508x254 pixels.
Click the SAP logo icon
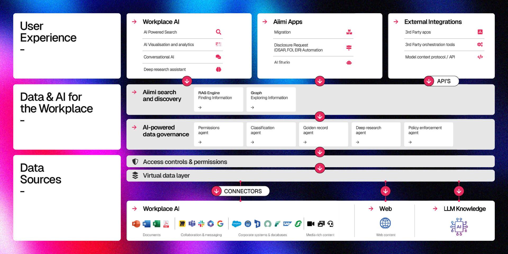click(287, 224)
